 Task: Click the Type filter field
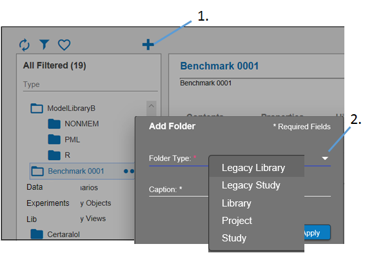coord(90,85)
